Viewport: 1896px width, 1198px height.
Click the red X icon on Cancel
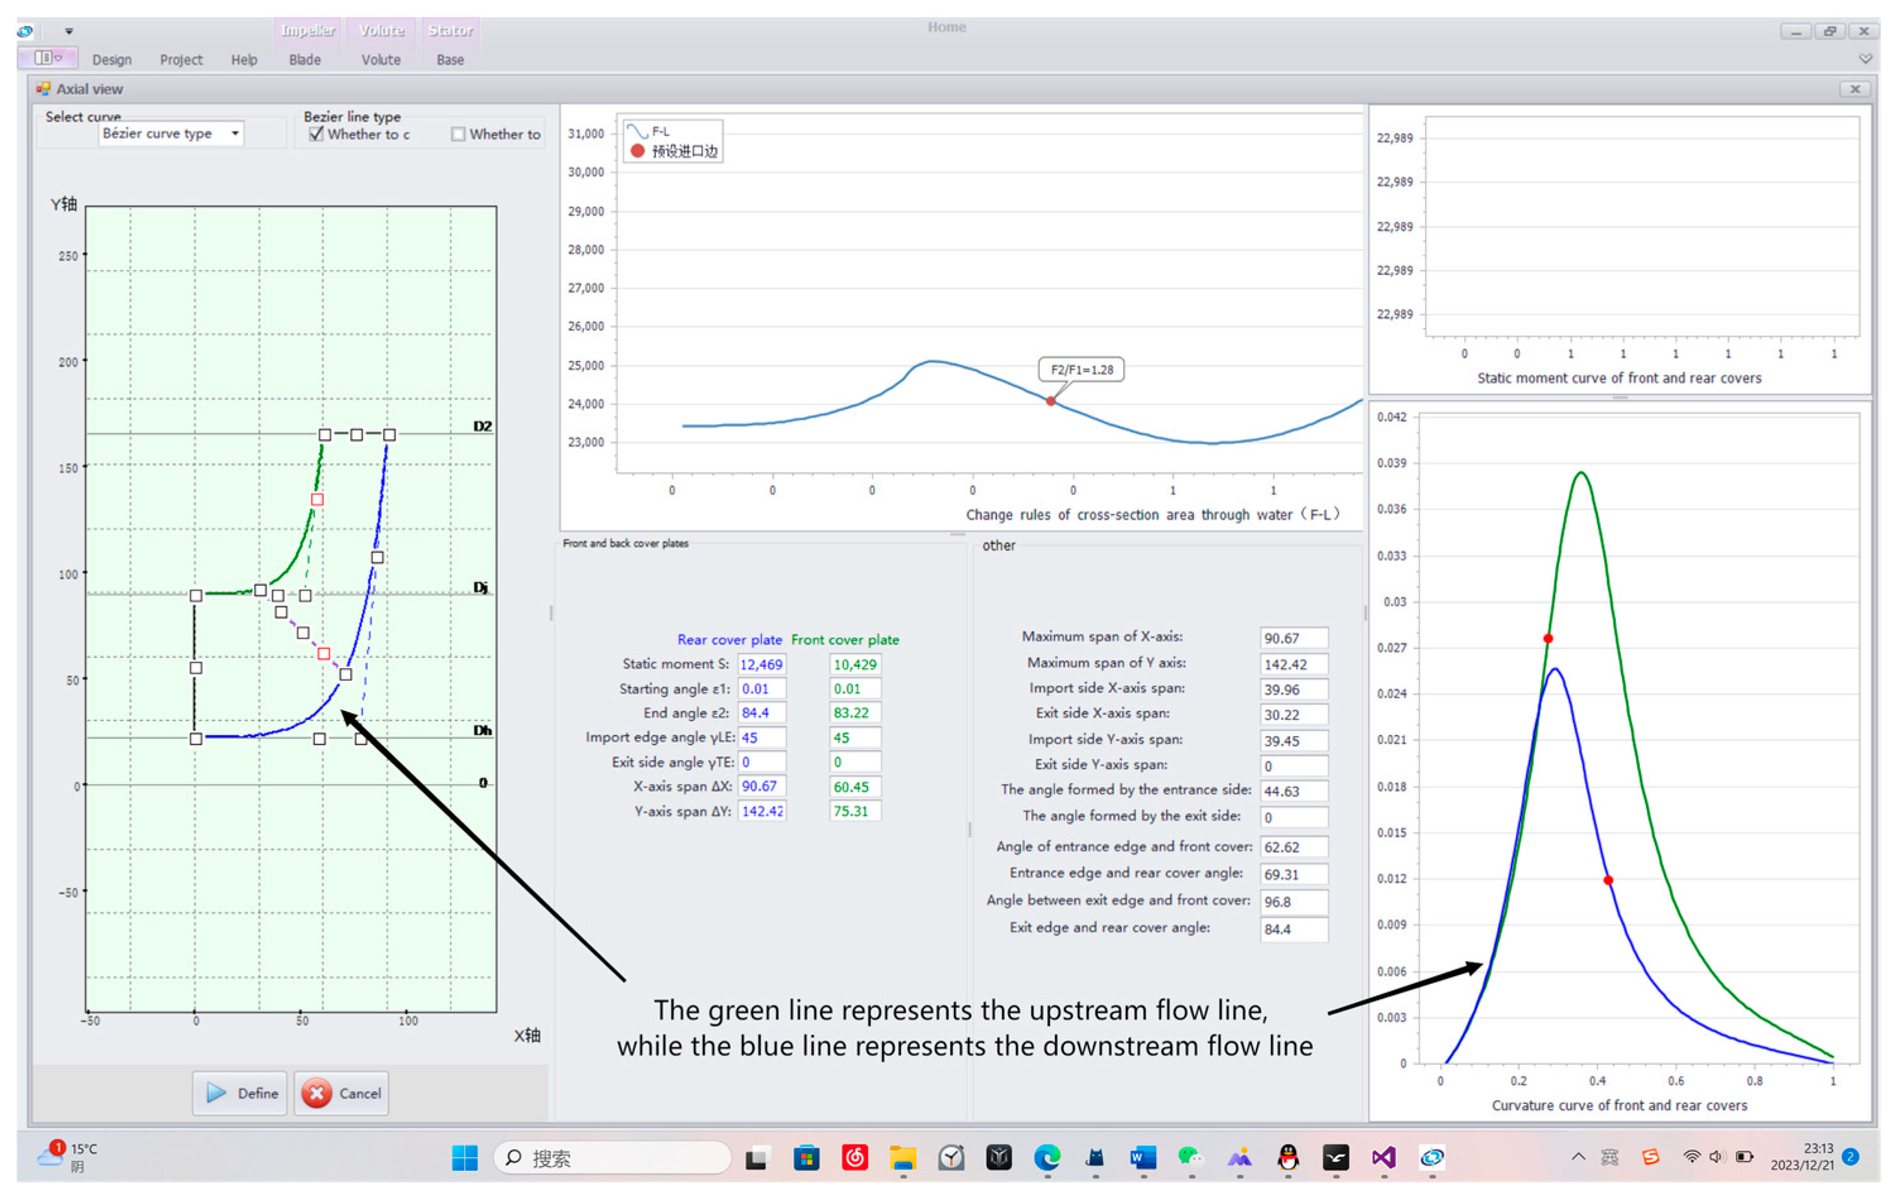(x=316, y=1093)
